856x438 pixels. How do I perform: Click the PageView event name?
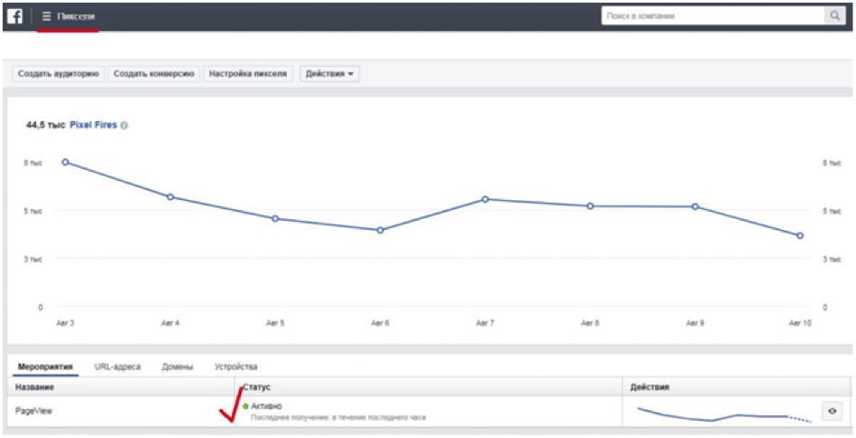click(x=33, y=411)
